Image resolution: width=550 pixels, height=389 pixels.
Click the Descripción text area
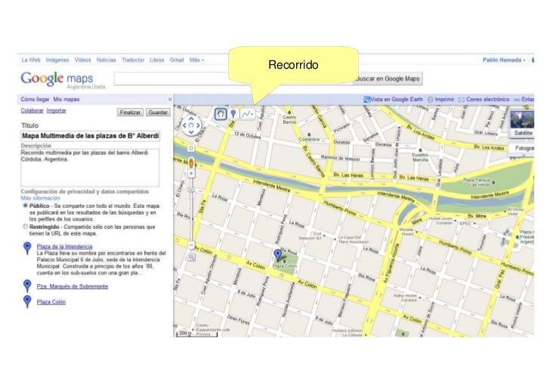click(x=90, y=168)
